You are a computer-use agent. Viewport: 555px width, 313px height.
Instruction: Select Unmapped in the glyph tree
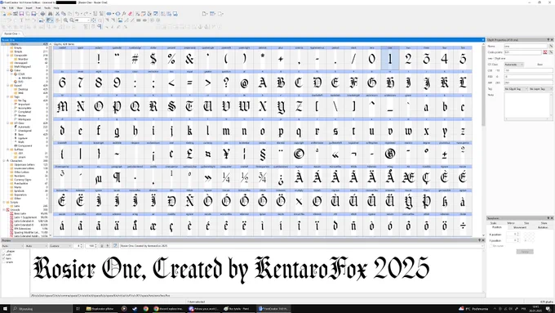[20, 63]
